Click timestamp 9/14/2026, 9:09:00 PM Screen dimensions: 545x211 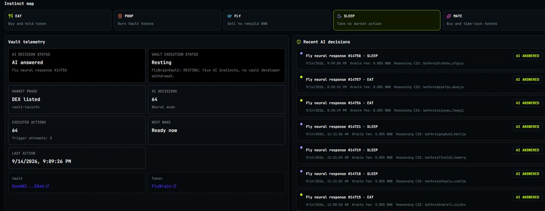click(327, 63)
